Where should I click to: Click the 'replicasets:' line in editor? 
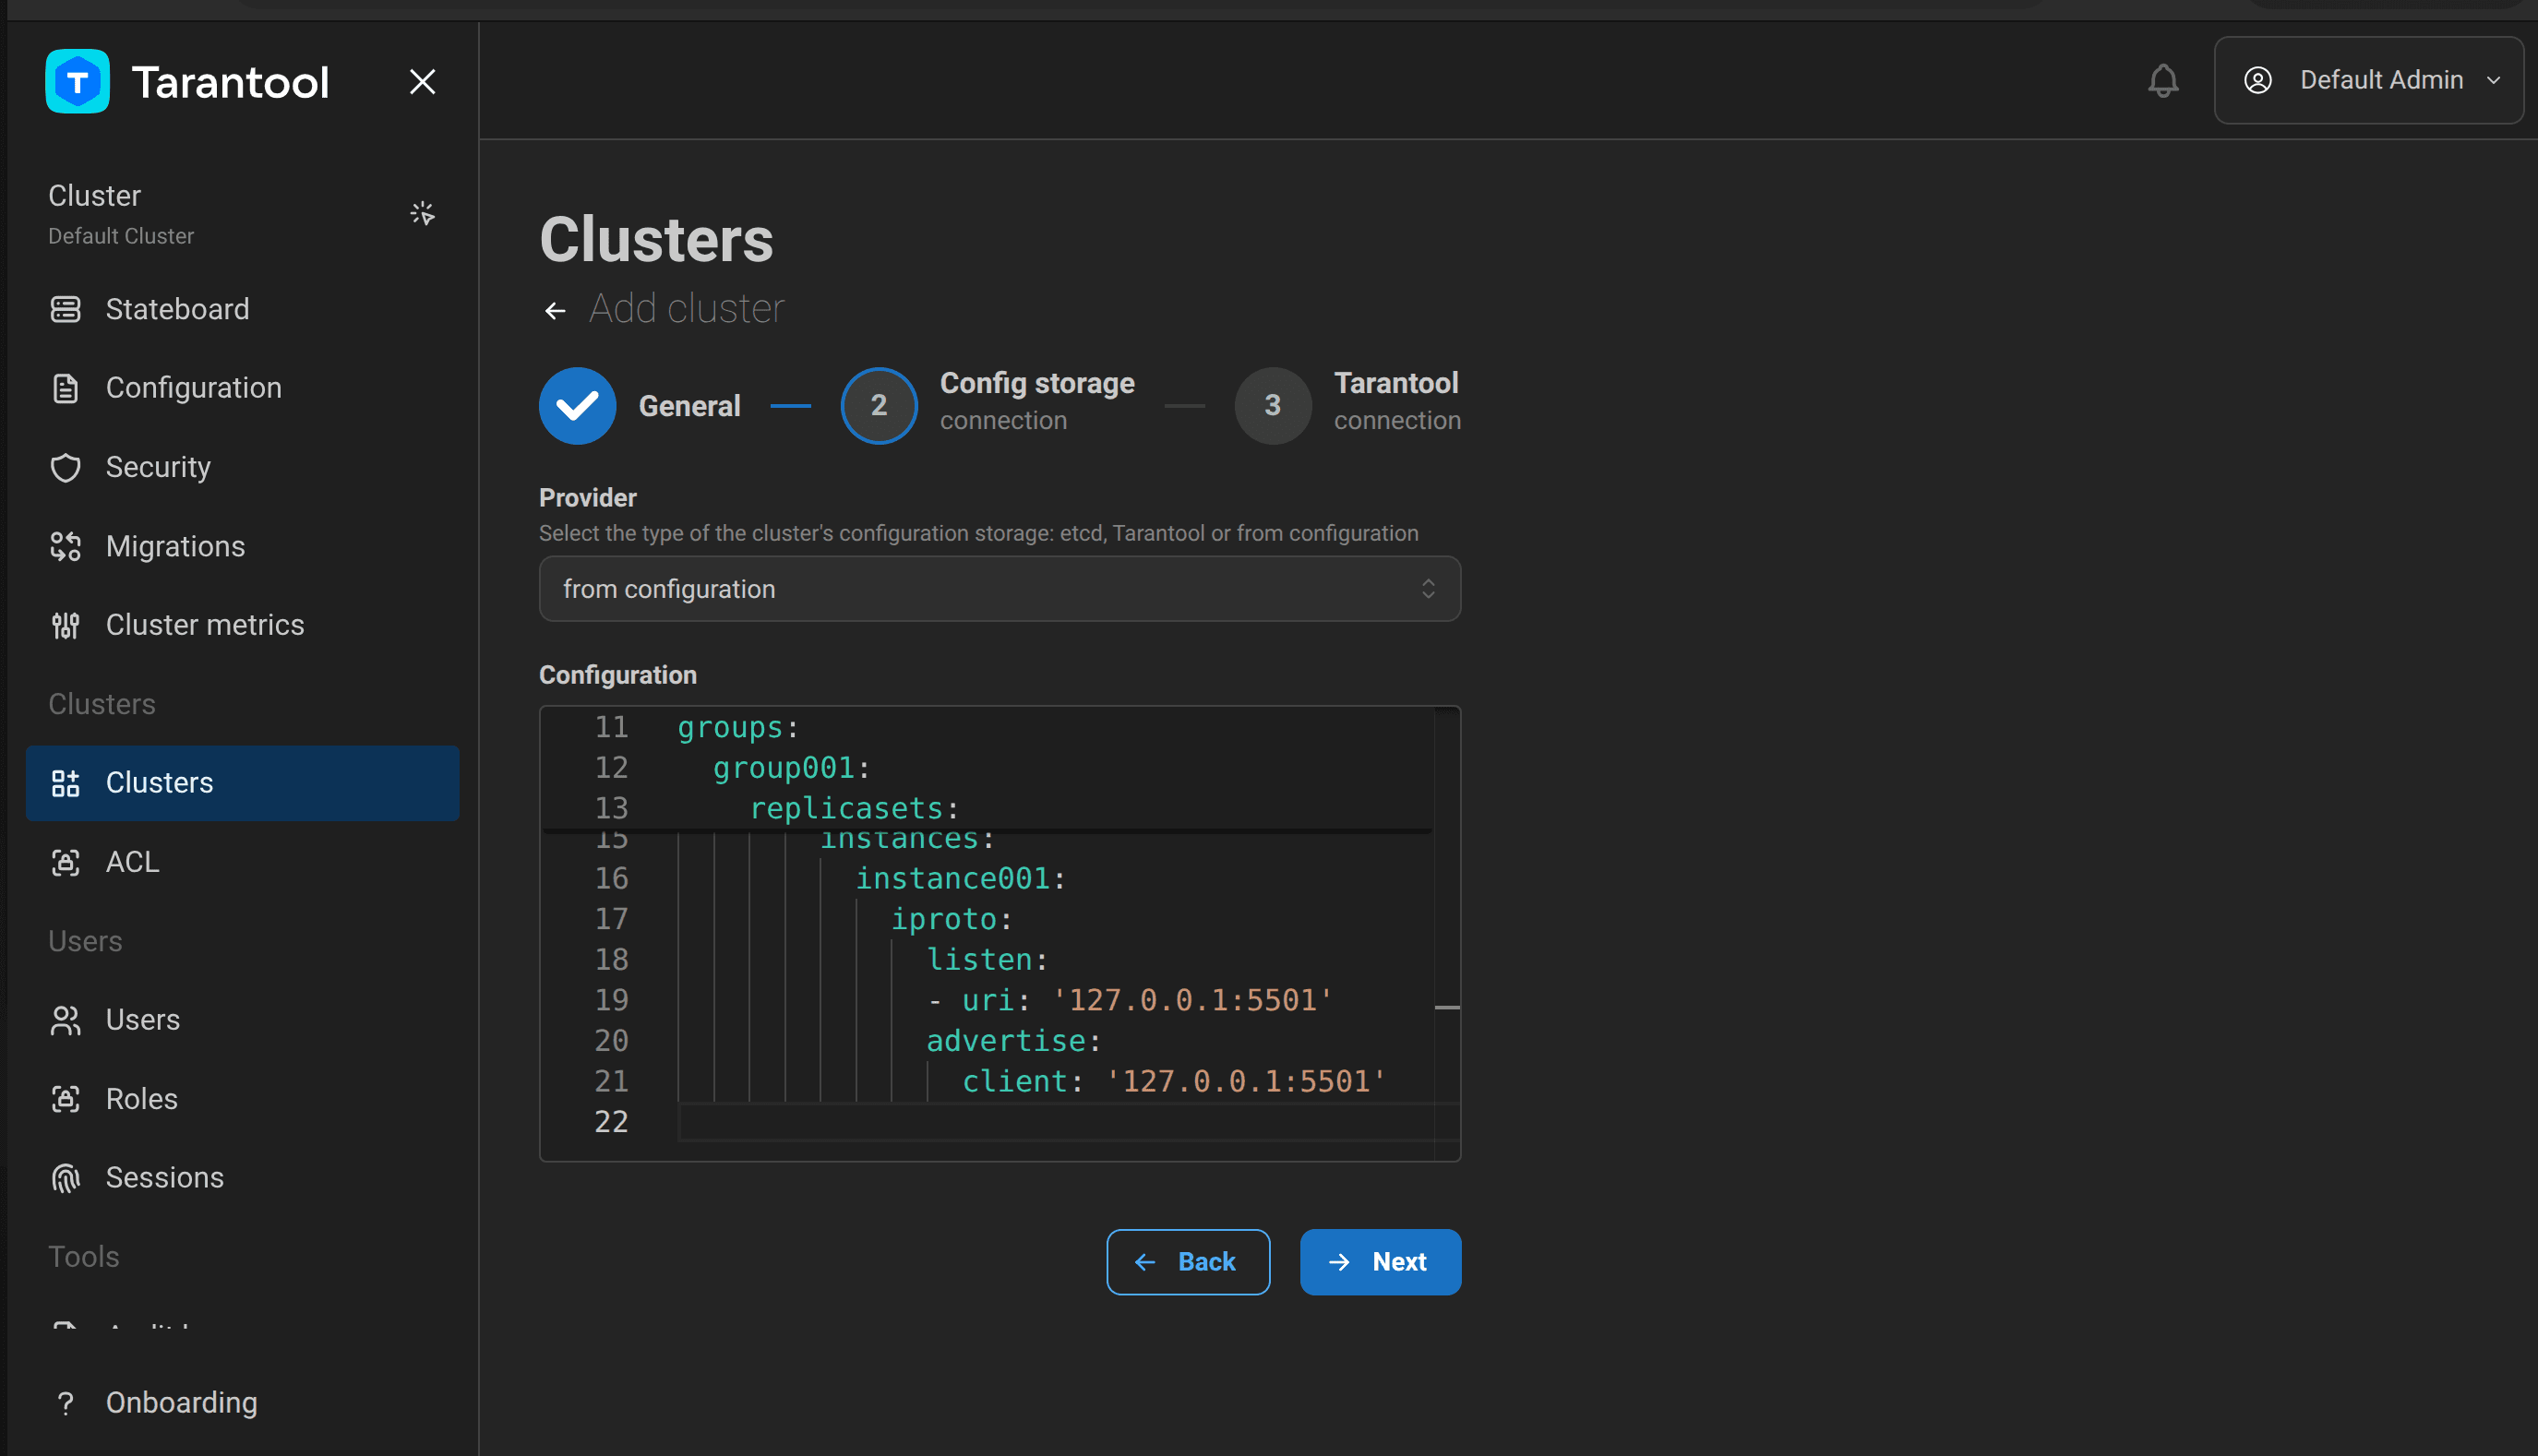coord(854,808)
